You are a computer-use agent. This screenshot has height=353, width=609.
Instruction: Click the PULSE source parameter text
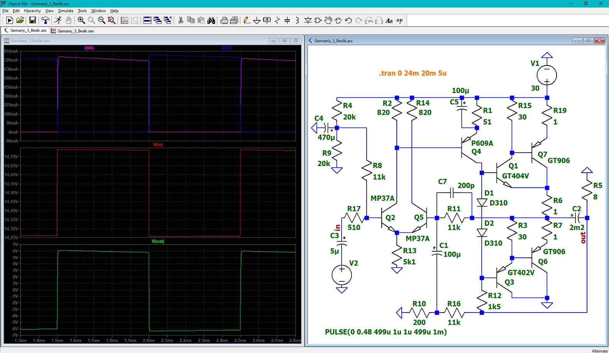pos(386,332)
